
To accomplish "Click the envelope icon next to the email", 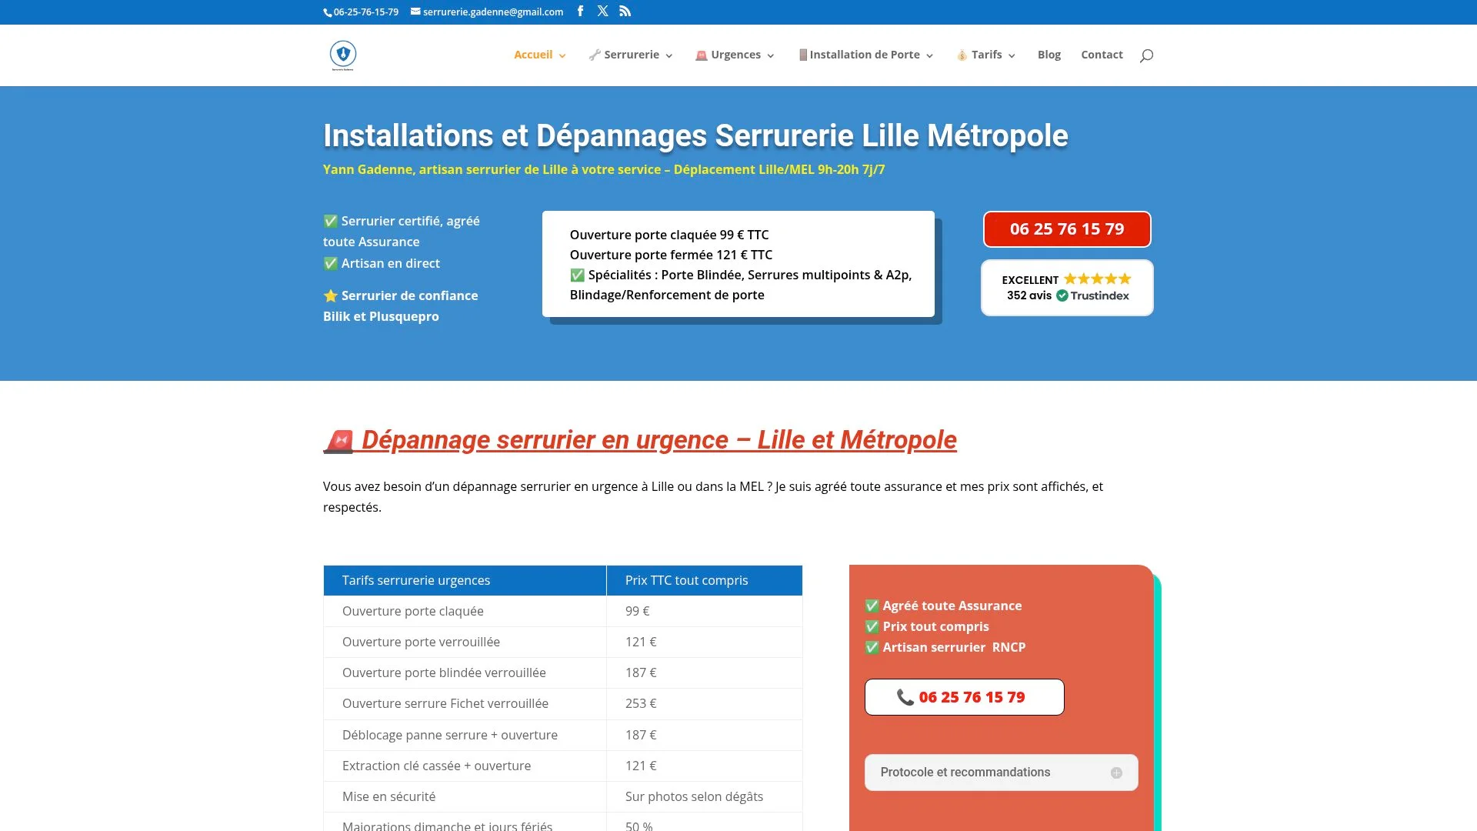I will tap(414, 12).
